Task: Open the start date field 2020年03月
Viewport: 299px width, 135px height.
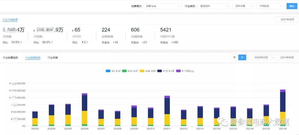Action: pyautogui.click(x=260, y=57)
